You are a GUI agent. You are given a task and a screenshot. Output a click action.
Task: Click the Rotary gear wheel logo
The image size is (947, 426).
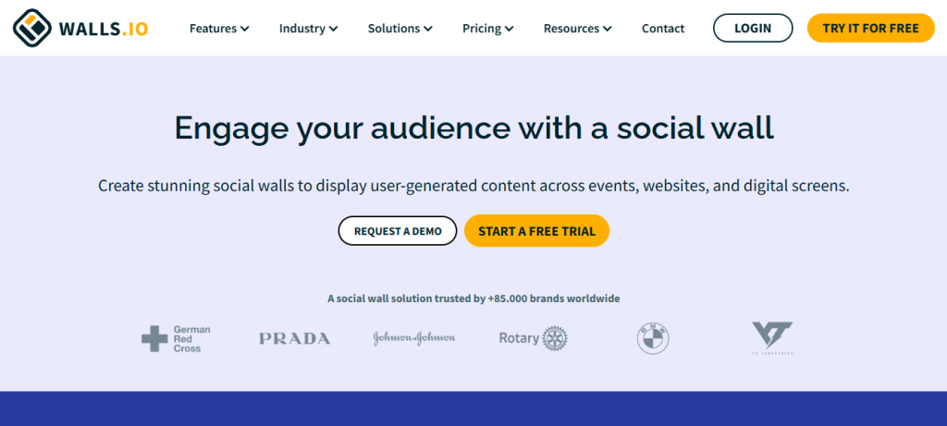point(555,338)
